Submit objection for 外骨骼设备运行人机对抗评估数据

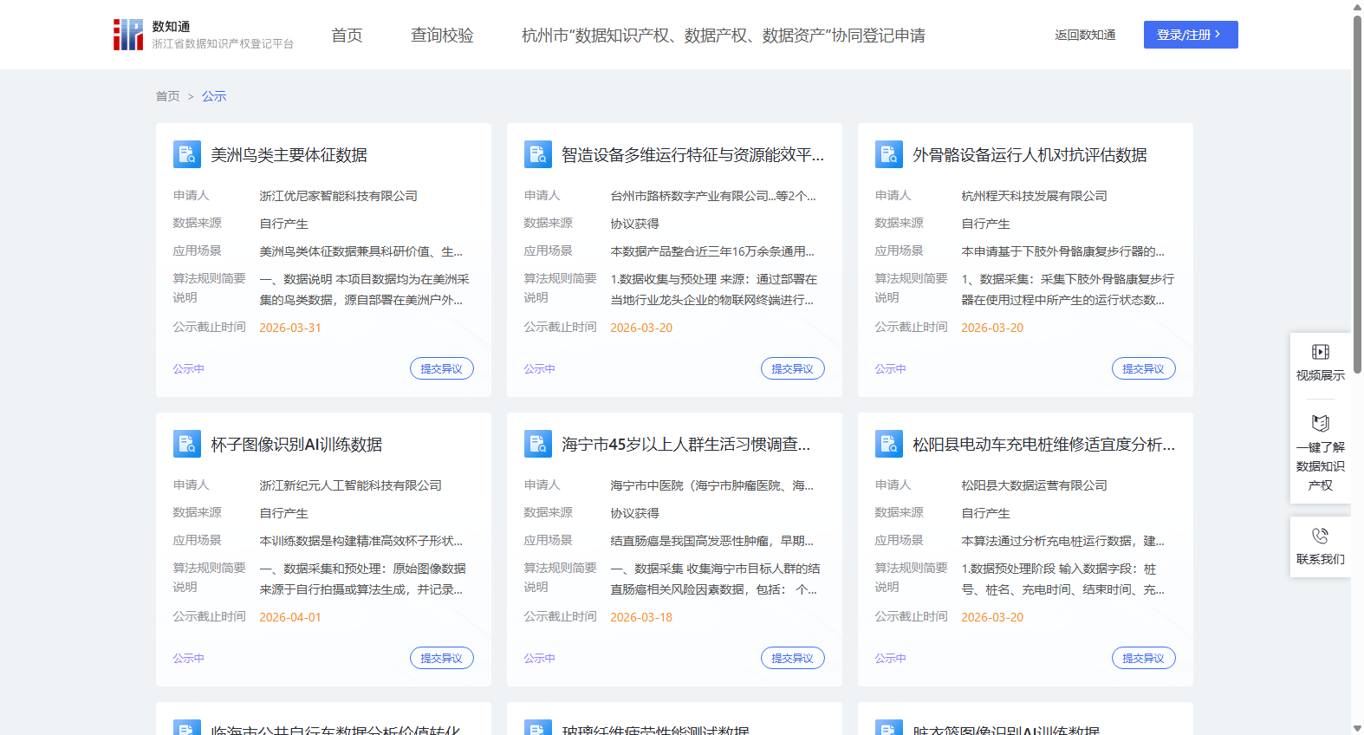tap(1144, 368)
